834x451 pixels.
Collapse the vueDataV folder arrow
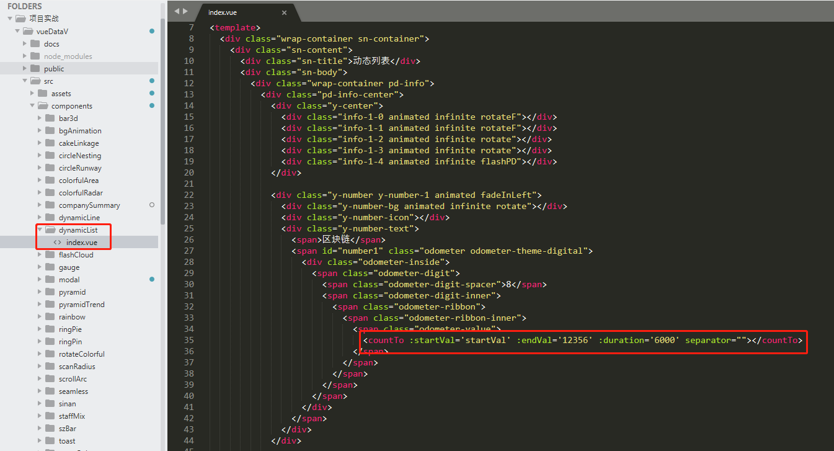(x=17, y=31)
